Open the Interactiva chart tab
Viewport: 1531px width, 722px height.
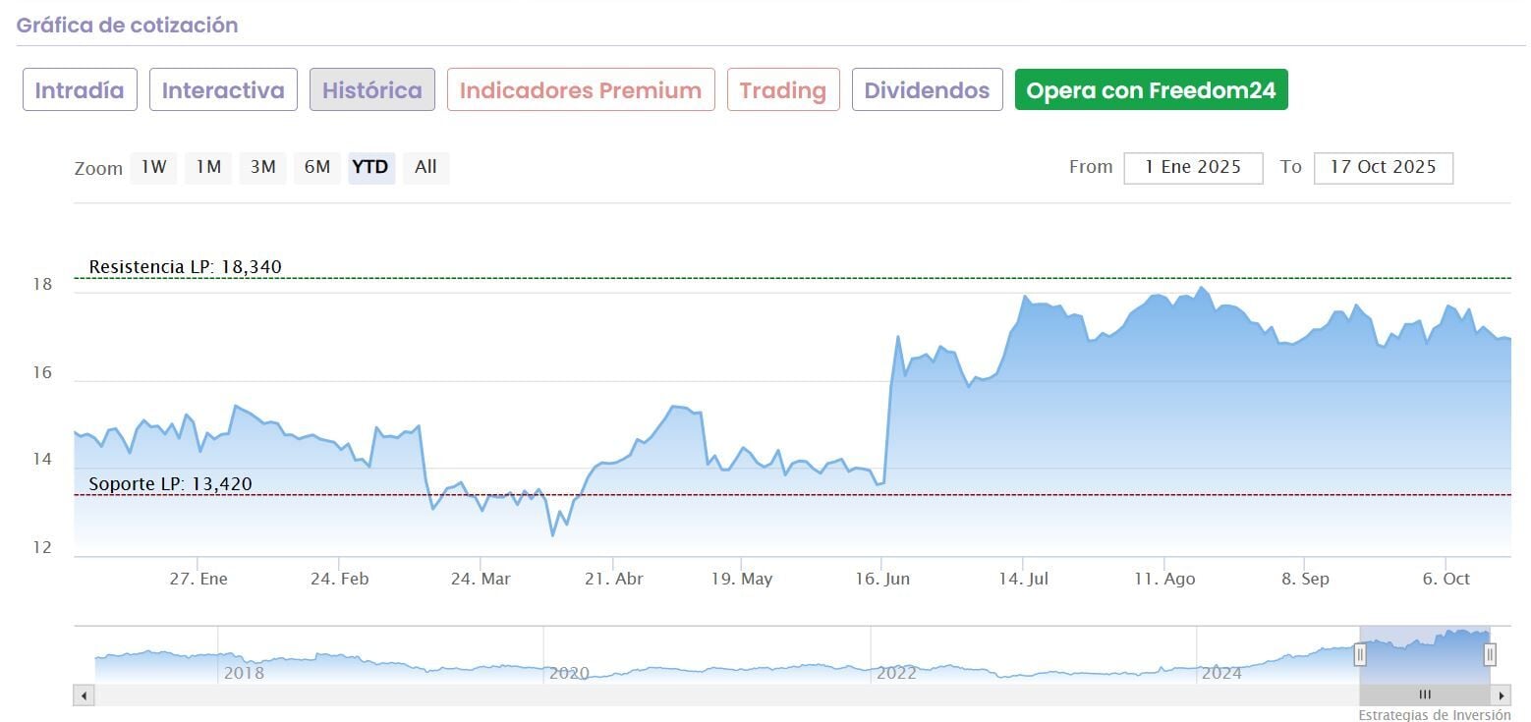click(223, 90)
